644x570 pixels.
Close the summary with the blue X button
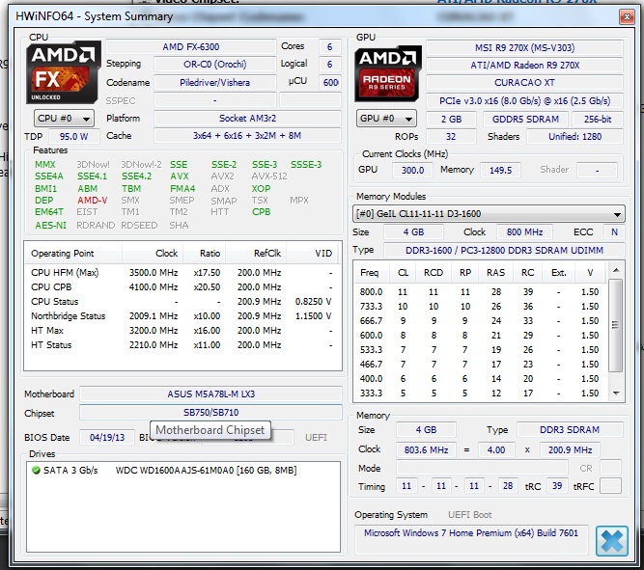click(612, 541)
